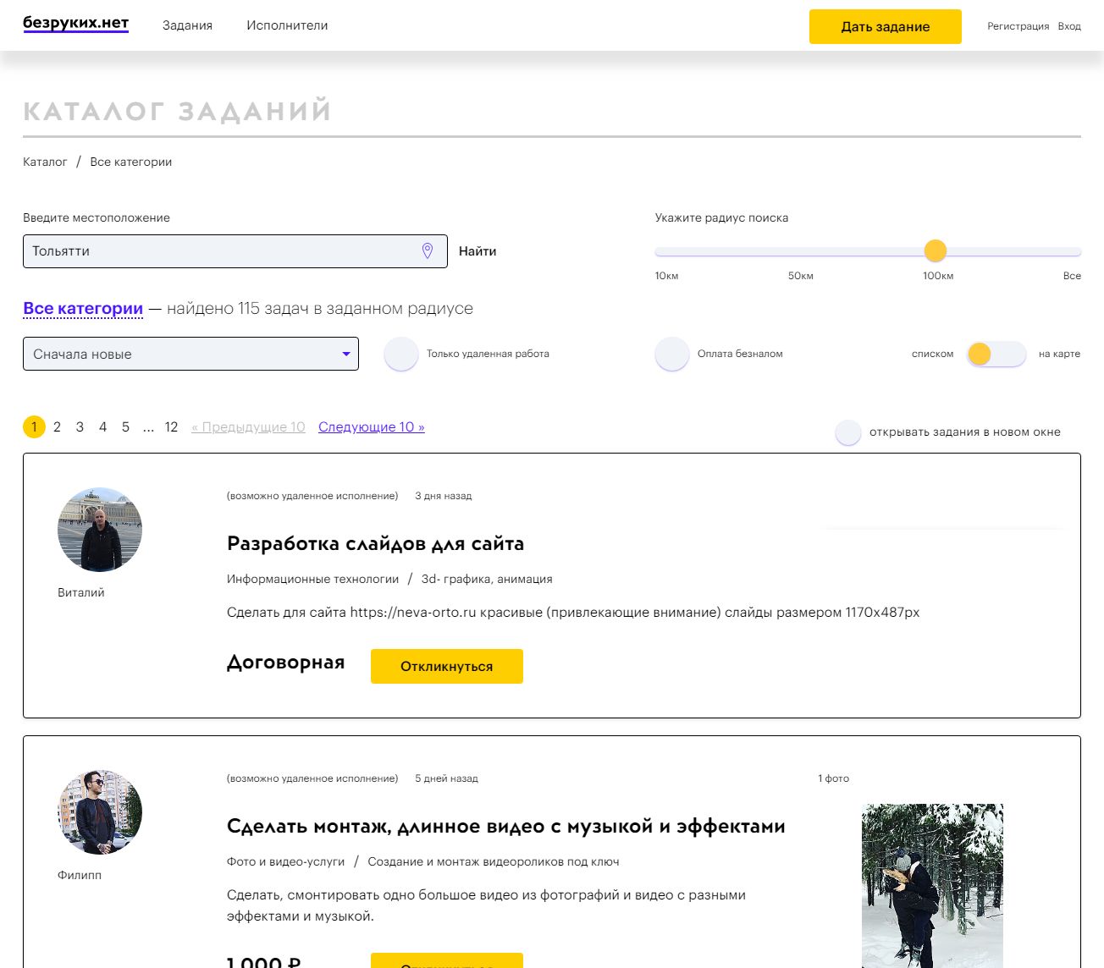This screenshot has height=968, width=1104.
Task: Open Виталий's profile avatar
Action: coord(100,530)
